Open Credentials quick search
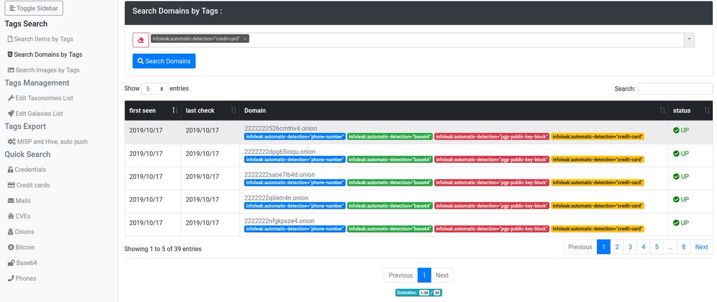This screenshot has height=302, width=717. click(30, 170)
